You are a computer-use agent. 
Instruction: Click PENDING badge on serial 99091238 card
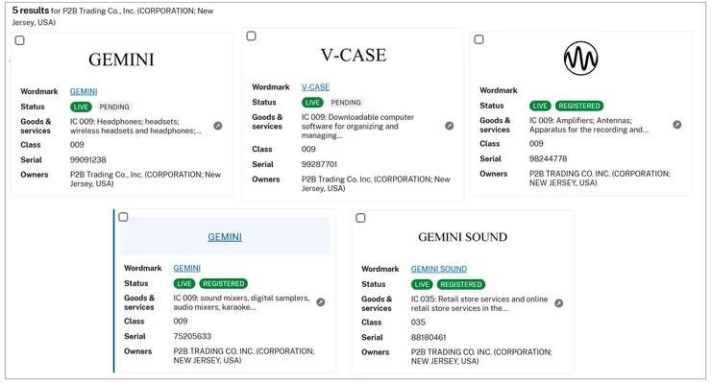coord(114,107)
